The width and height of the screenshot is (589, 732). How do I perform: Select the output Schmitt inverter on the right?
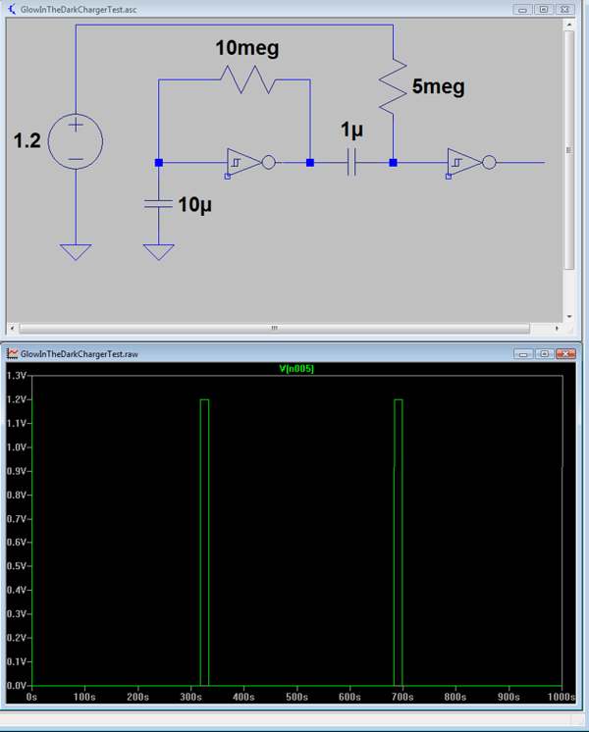point(465,163)
